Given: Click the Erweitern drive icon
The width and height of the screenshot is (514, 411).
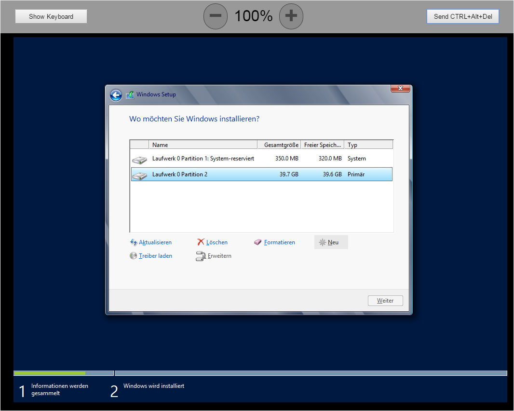Looking at the screenshot, I should coord(201,256).
